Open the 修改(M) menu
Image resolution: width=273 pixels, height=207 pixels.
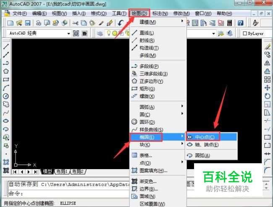[x=181, y=13]
